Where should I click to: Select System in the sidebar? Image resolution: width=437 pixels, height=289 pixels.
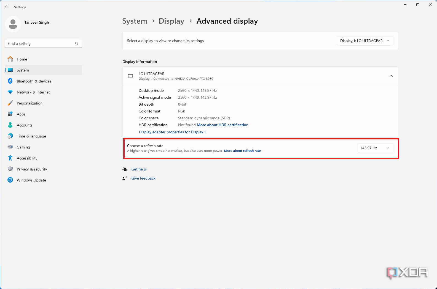[43, 70]
